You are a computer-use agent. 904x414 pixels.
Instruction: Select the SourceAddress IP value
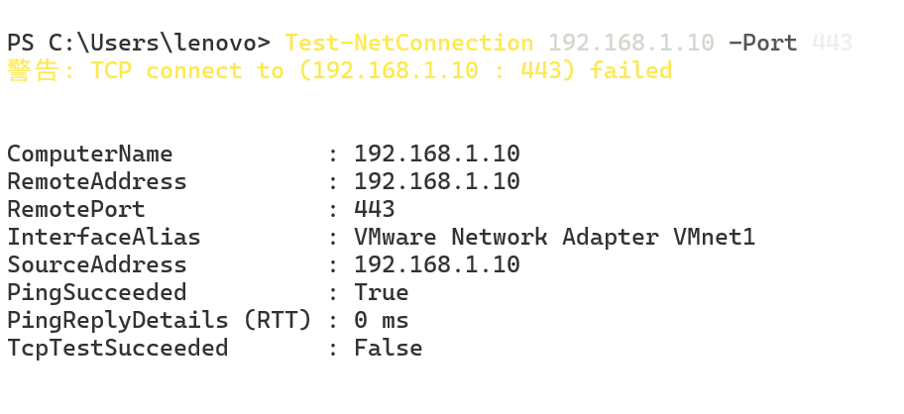tap(436, 265)
